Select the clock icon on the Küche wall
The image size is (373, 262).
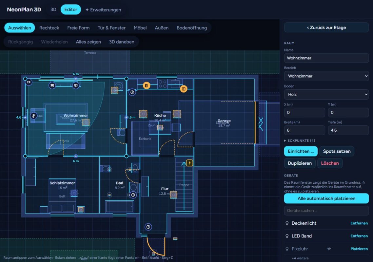coord(132,92)
